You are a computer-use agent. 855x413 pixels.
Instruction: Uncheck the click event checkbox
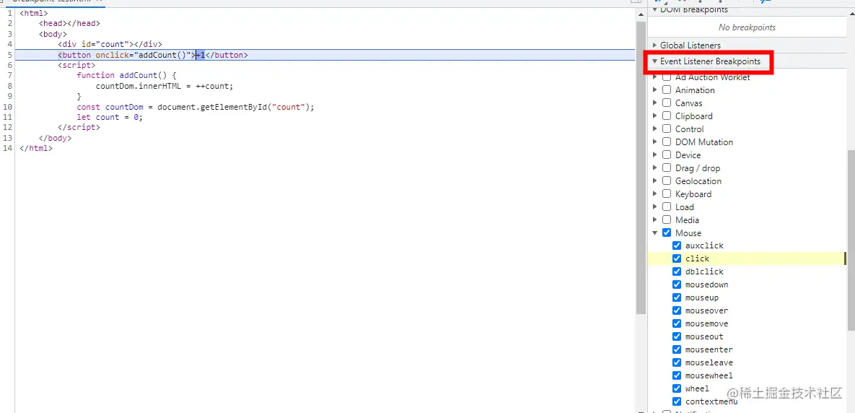coord(677,258)
